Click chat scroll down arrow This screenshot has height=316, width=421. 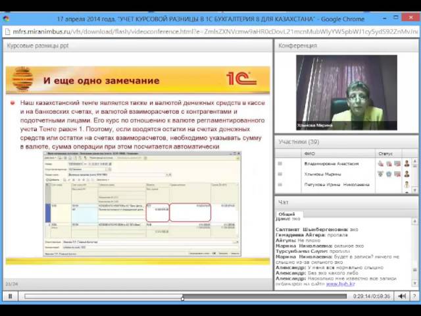[x=415, y=283]
